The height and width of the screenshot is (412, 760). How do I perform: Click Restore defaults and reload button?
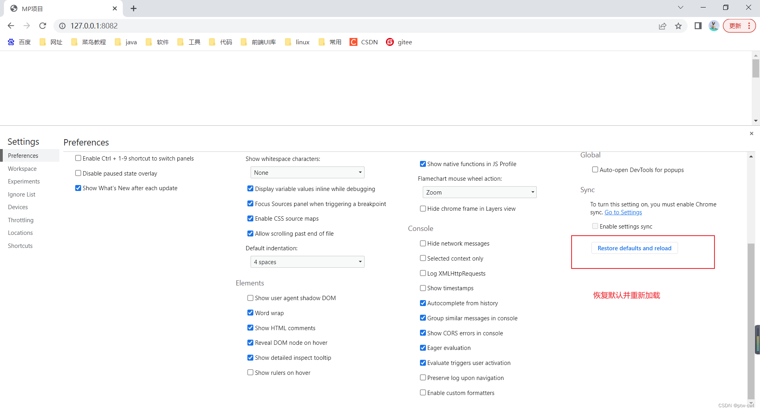point(634,248)
